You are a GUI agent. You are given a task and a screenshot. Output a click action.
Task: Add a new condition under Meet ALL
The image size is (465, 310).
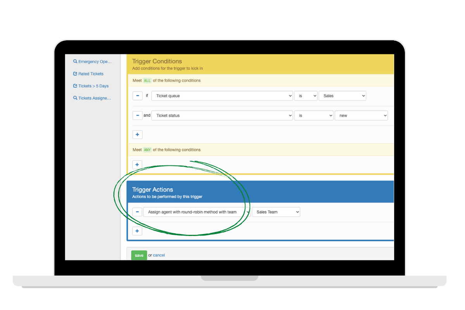coord(138,134)
